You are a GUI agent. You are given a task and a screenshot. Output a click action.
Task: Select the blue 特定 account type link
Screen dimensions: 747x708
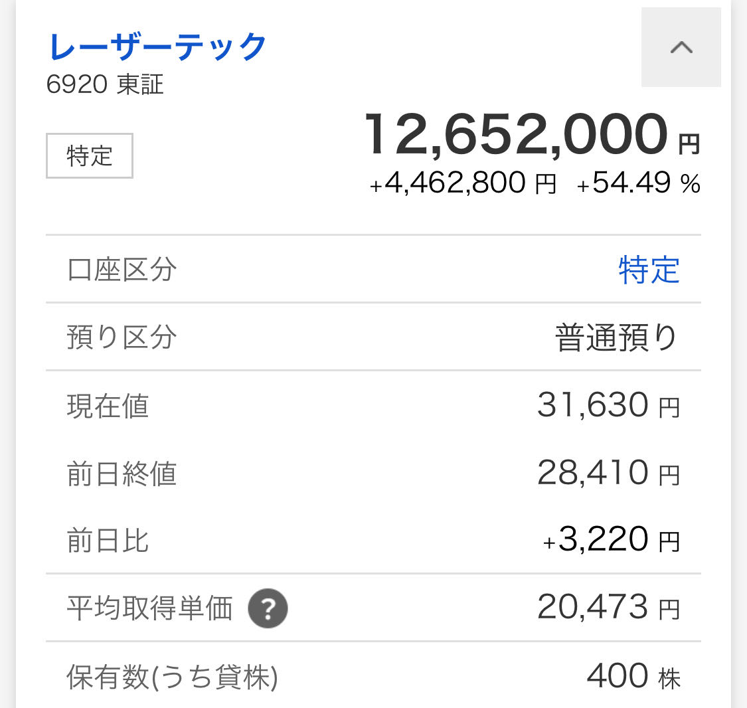coord(649,270)
